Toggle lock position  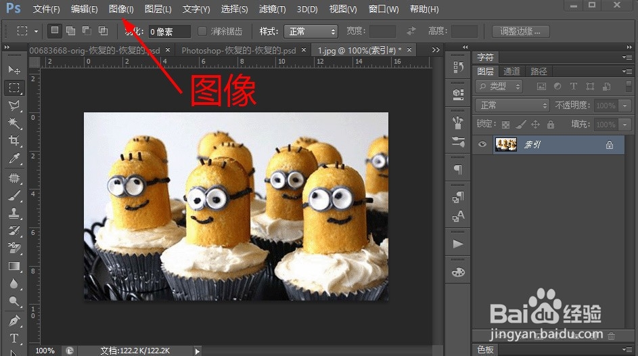[x=535, y=125]
